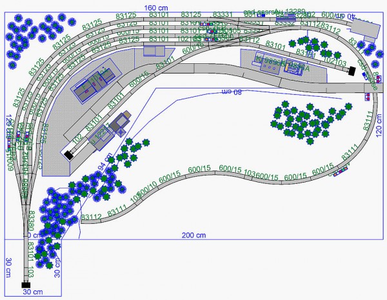Click the black buffer stop at bottom-left track end
Screen dimensions: 387x300
[x=26, y=285]
